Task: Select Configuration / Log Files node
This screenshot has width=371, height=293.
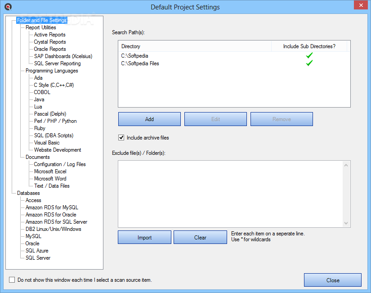Action: [60, 164]
